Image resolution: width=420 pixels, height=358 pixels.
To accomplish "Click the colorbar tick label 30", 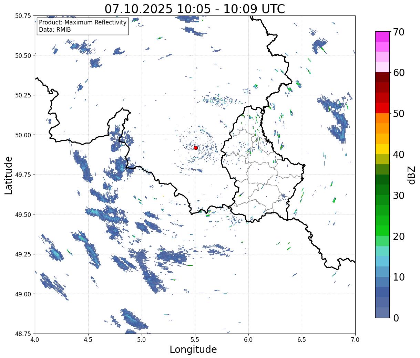I will click(398, 195).
